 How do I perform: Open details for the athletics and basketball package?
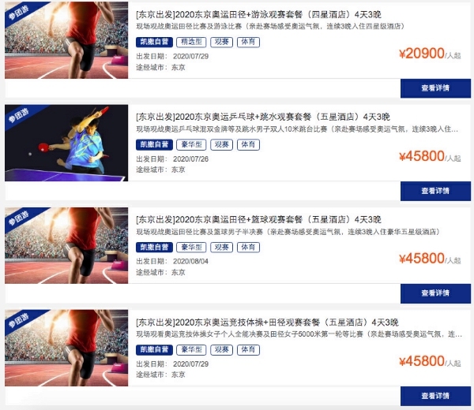(435, 293)
